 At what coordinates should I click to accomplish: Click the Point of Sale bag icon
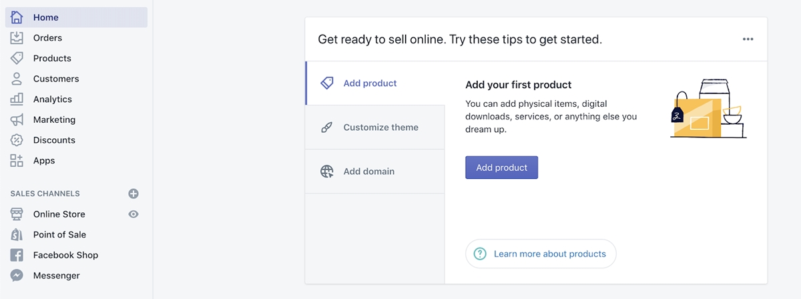click(x=17, y=234)
